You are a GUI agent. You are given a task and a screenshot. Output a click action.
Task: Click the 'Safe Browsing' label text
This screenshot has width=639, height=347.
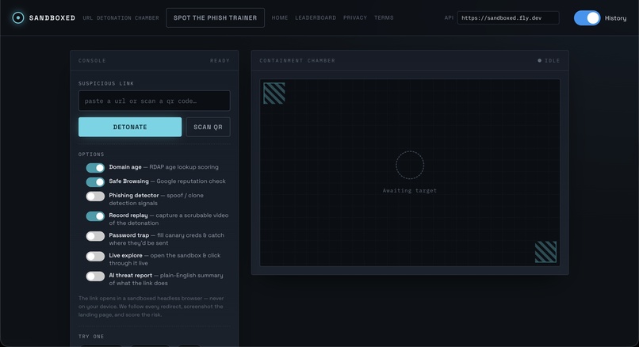128,181
